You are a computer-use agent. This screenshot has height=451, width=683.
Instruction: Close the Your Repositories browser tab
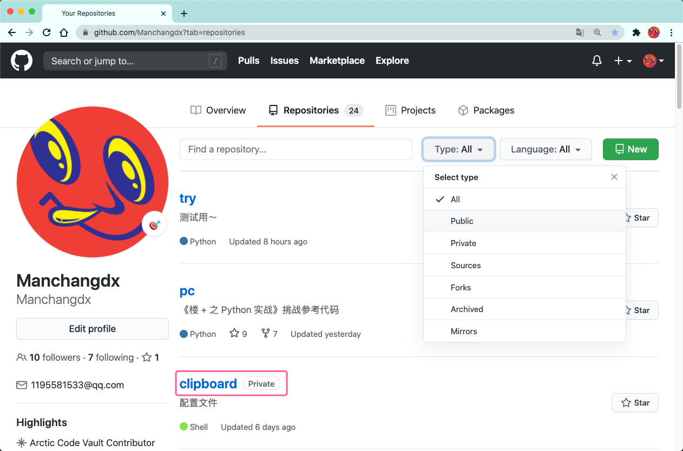163,14
